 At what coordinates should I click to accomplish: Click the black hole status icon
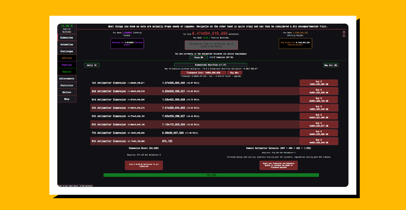coord(210,57)
